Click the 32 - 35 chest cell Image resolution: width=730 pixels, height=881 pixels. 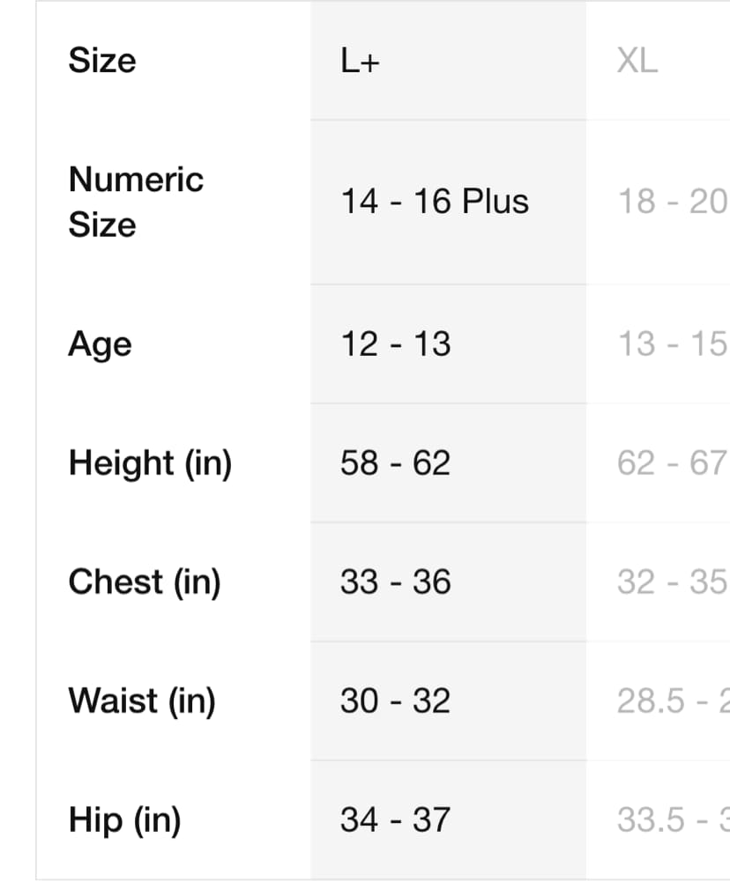[x=672, y=582]
